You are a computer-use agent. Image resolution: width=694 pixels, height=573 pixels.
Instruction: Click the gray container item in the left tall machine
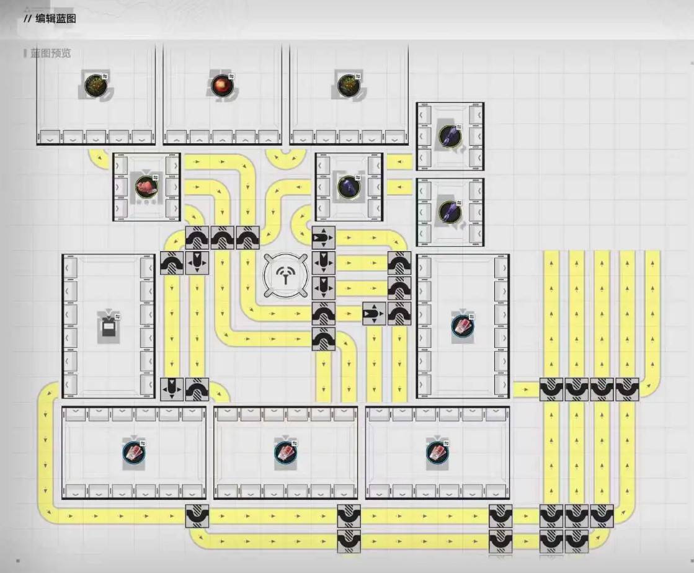[109, 326]
